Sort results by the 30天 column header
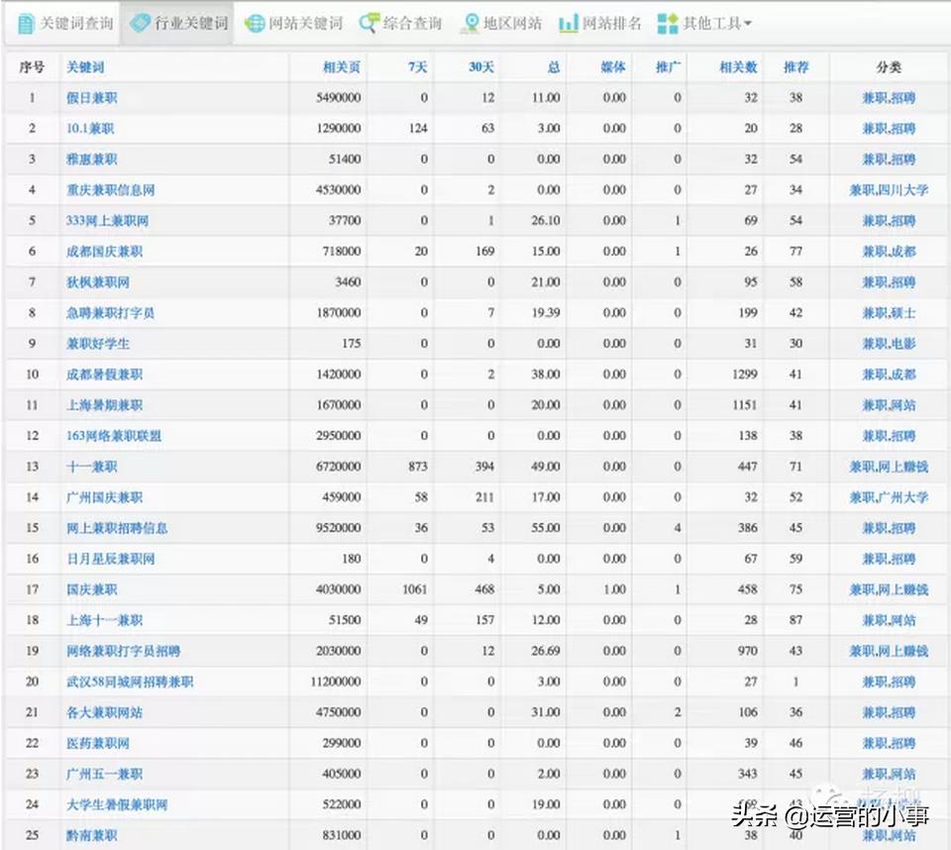The height and width of the screenshot is (850, 951). [x=484, y=68]
